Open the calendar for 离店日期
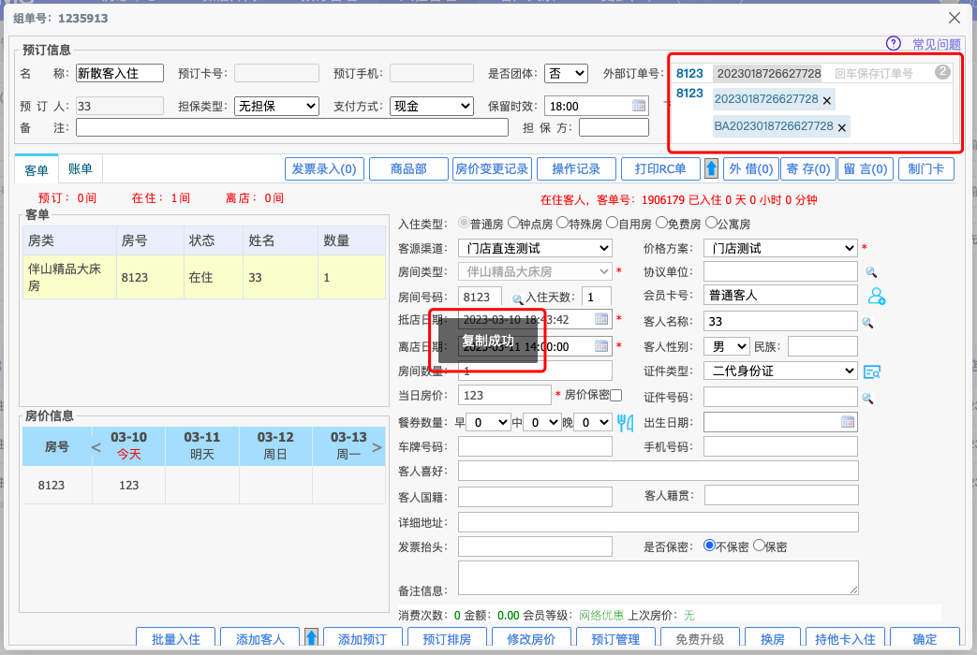This screenshot has height=655, width=977. tap(601, 346)
